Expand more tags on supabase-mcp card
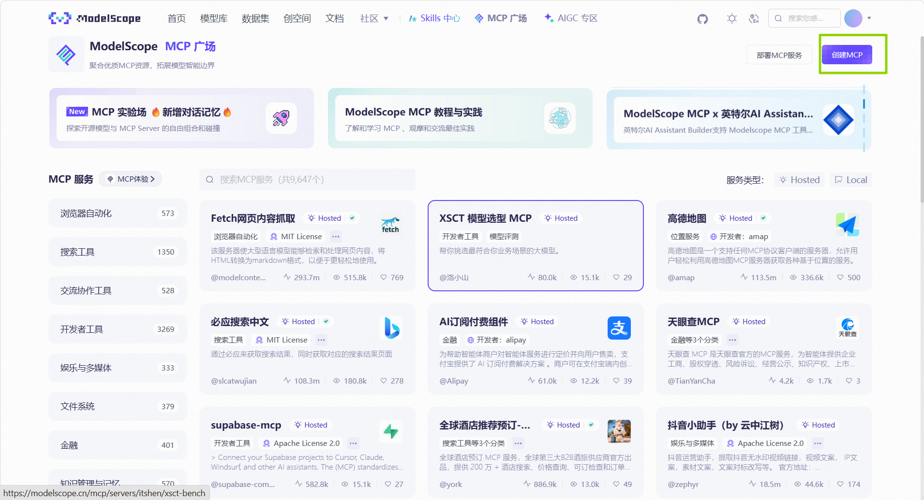 coord(353,443)
